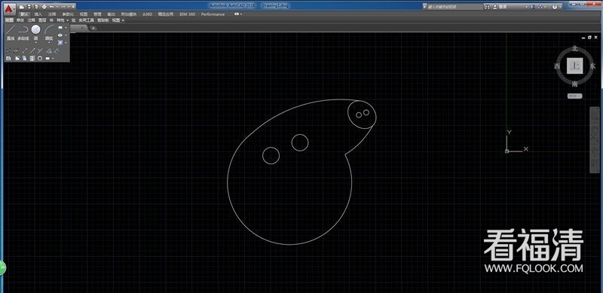Click the Undo arrow in quick access toolbar
This screenshot has height=293, width=603.
coord(51,7)
